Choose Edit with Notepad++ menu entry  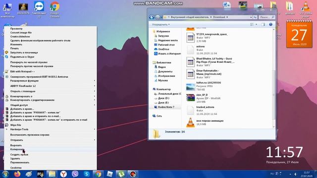point(50,71)
